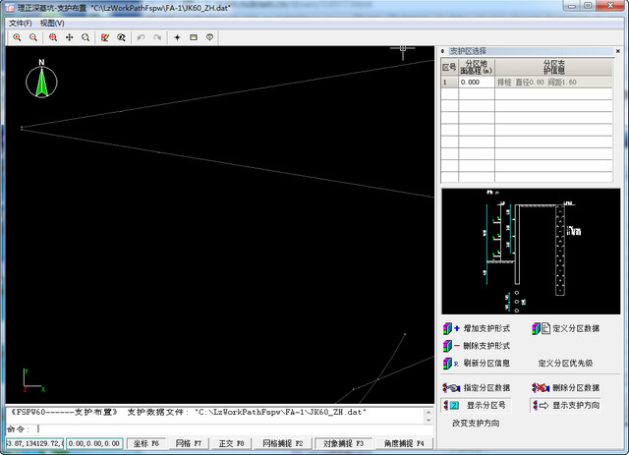The height and width of the screenshot is (455, 629).
Task: Select the pan (four-arrow) tool
Action: coord(69,37)
